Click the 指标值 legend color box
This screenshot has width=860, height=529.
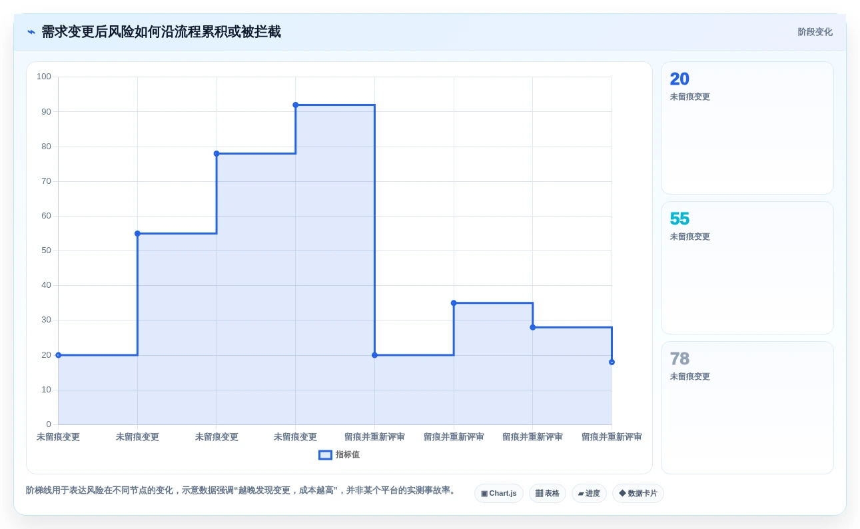click(325, 455)
